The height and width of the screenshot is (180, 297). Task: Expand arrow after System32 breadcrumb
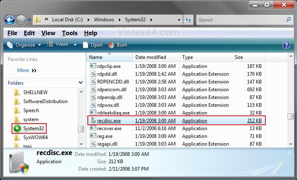(x=151, y=20)
